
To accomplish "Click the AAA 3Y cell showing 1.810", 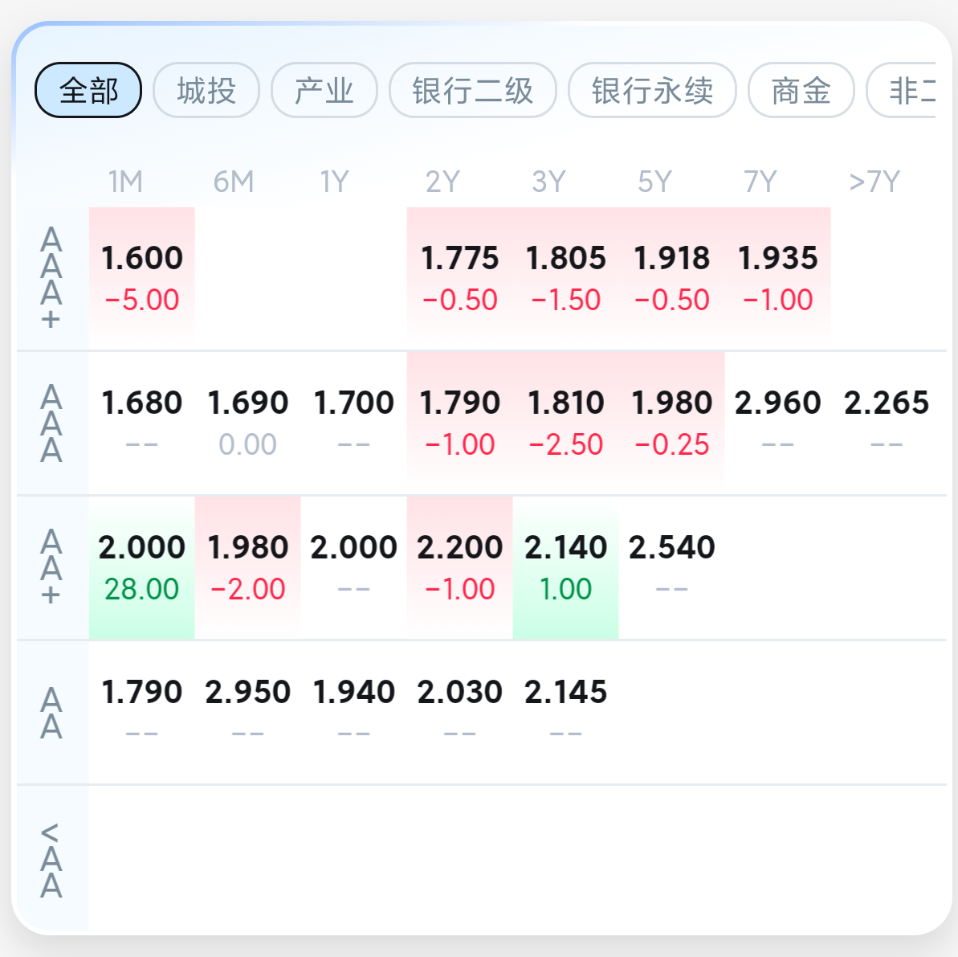I will (566, 423).
